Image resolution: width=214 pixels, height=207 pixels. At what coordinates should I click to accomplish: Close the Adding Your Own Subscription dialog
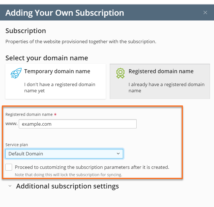pos(205,13)
